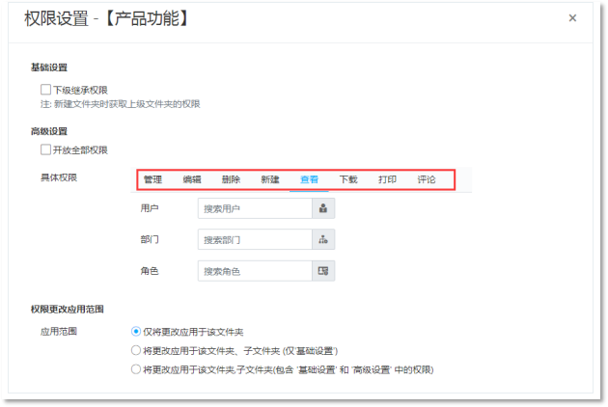Switch to the 下载 permission tab
The width and height of the screenshot is (608, 407).
pyautogui.click(x=348, y=179)
